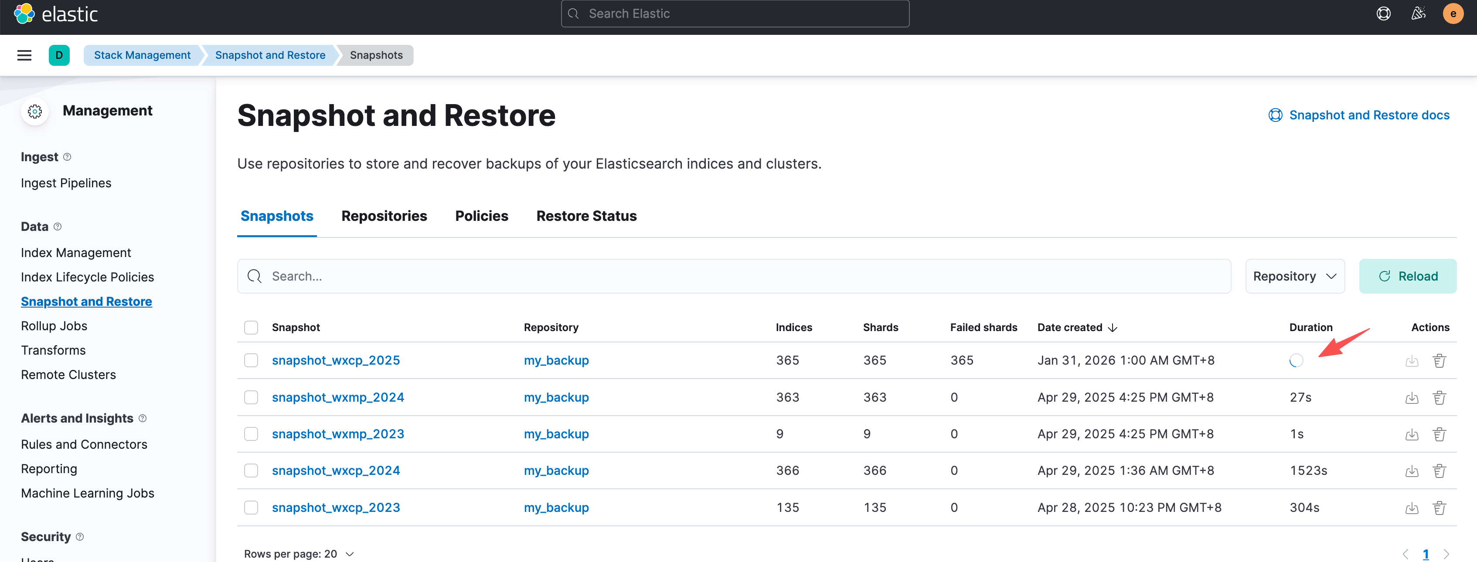Select the snapshot_wxmp_2023 row checkbox
This screenshot has width=1477, height=562.
coord(251,433)
